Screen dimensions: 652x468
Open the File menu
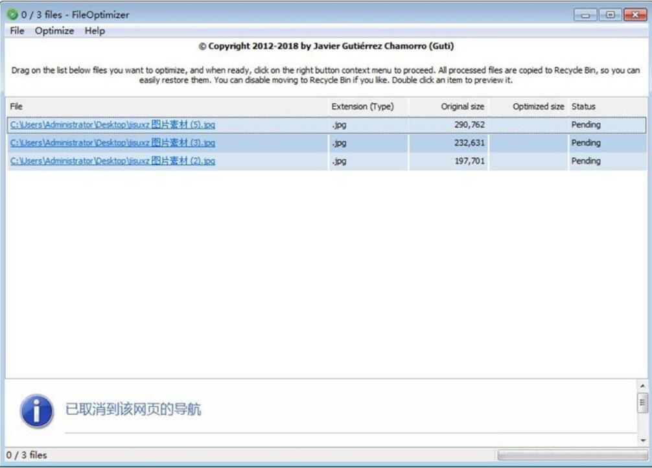click(x=17, y=30)
